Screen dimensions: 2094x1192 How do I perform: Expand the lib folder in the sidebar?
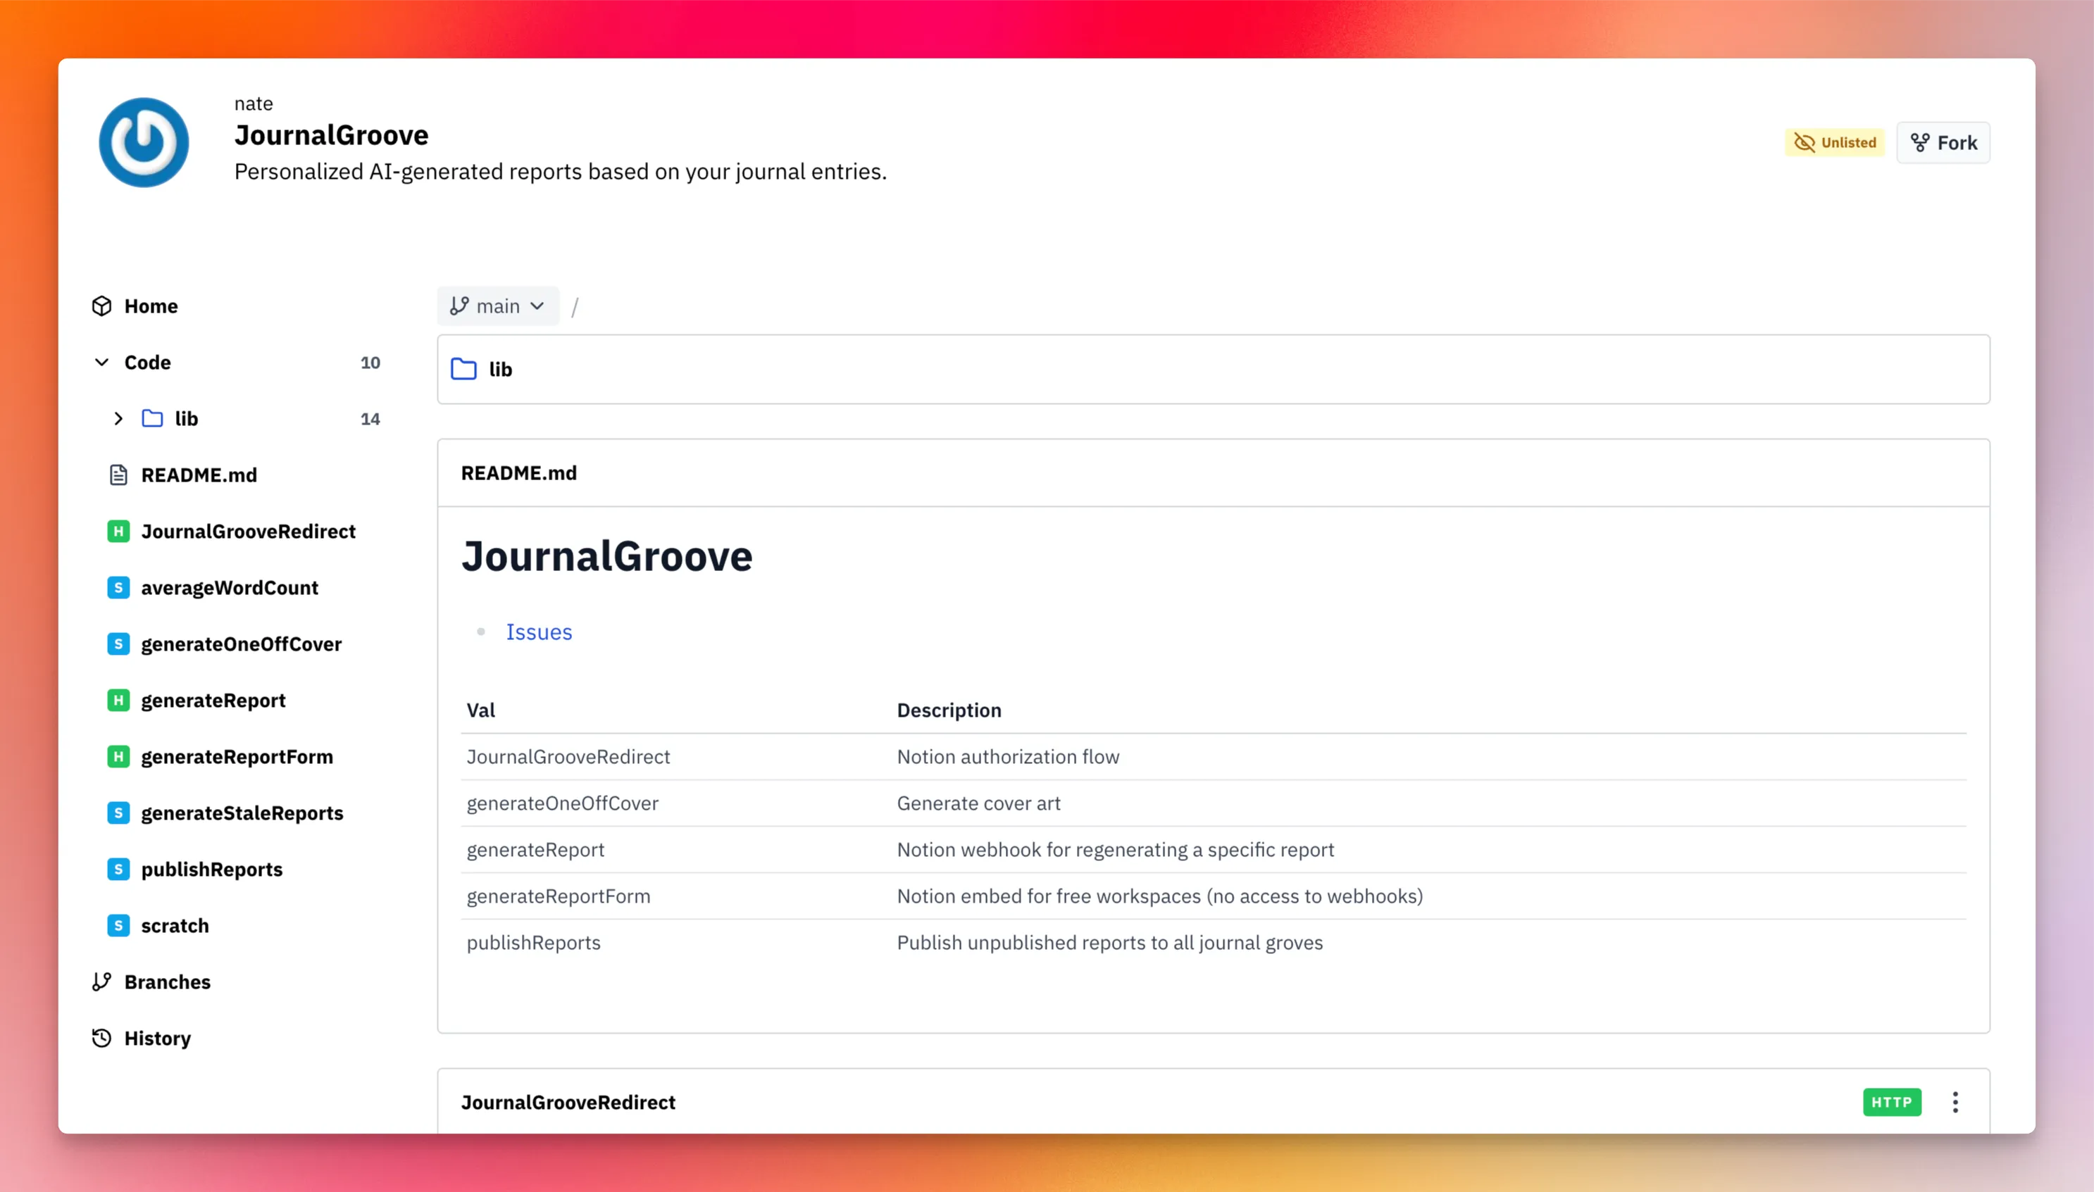pos(119,419)
